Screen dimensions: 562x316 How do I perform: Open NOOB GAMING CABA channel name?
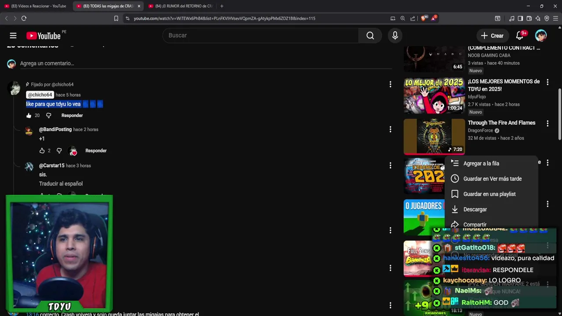click(489, 56)
